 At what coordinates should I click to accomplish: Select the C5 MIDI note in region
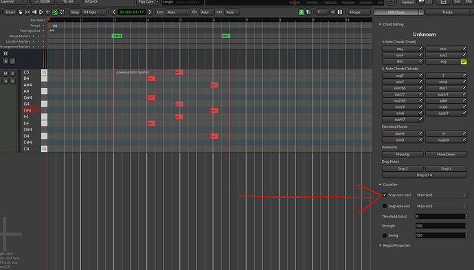179,72
